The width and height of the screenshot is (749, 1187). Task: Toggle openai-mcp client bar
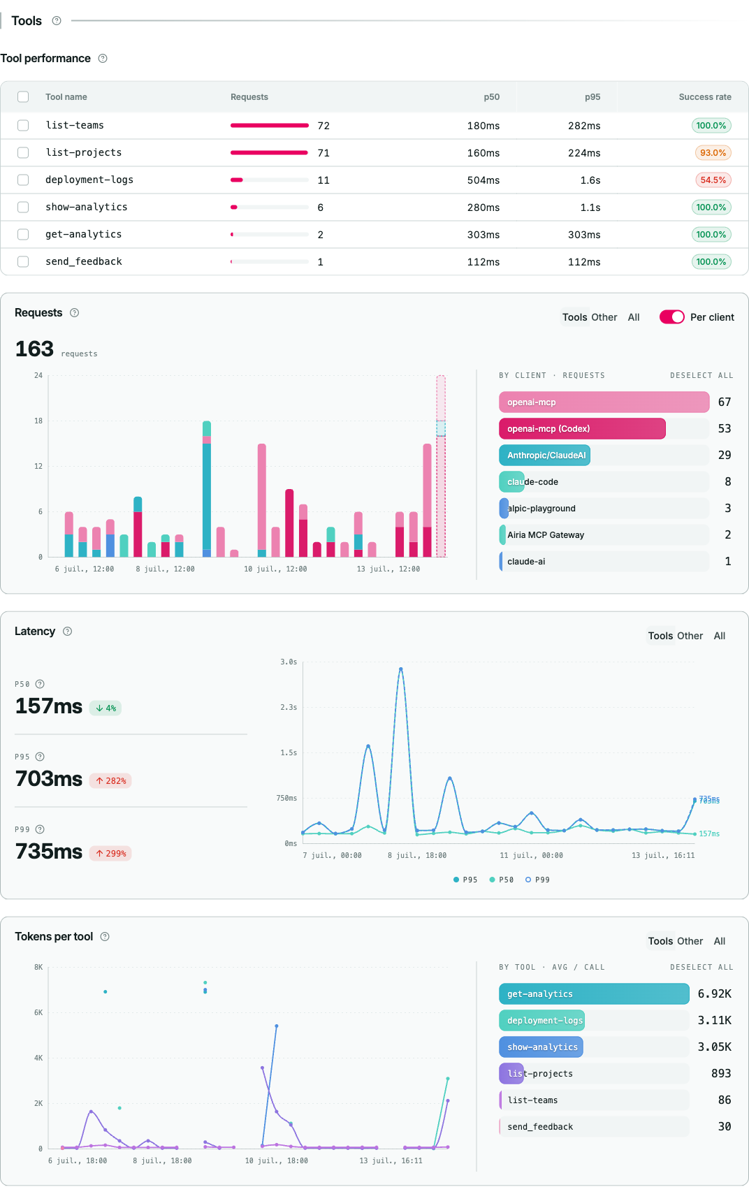(604, 402)
